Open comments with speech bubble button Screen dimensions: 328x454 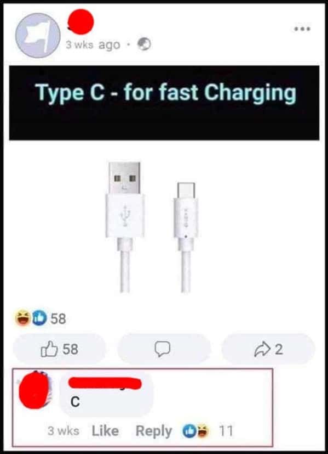(164, 349)
